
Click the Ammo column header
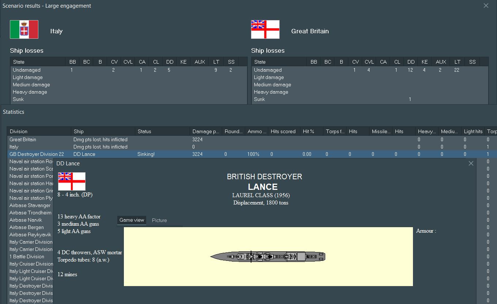click(257, 131)
